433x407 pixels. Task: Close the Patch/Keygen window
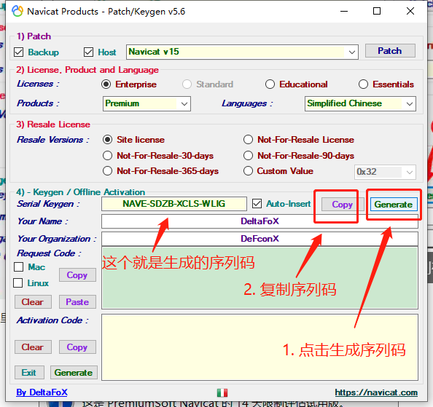(x=410, y=12)
